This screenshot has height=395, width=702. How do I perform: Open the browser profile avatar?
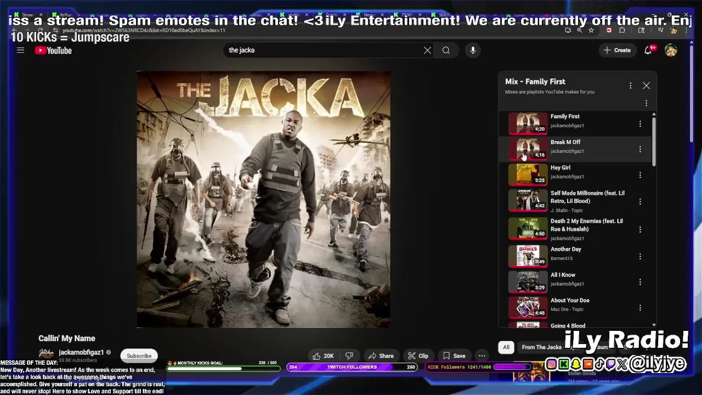coord(673,31)
